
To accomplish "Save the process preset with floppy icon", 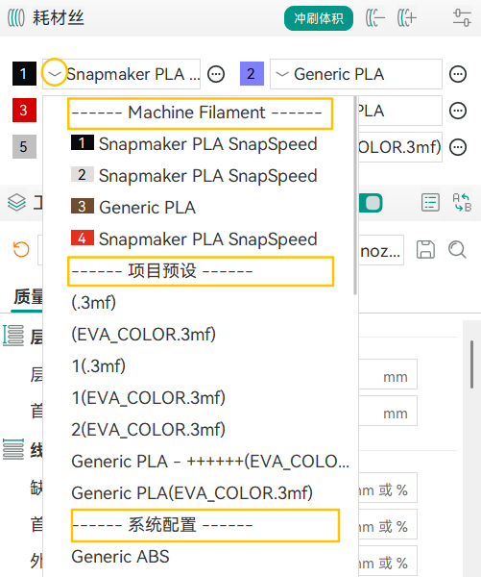I will [x=425, y=250].
